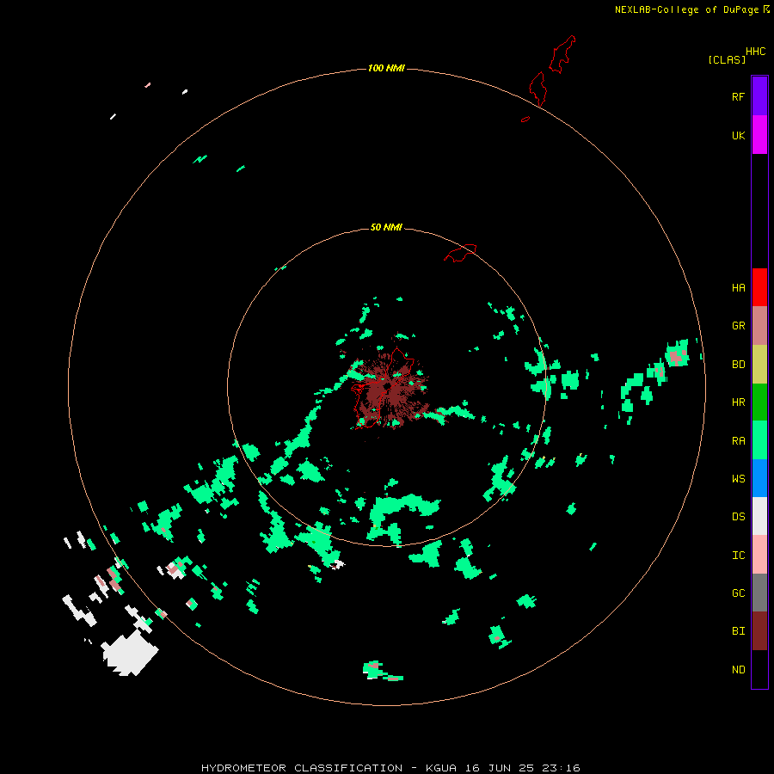The image size is (774, 774).
Task: Click the [CLAS] units label
Action: point(727,60)
